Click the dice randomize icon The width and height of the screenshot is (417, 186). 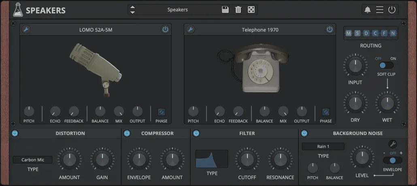pyautogui.click(x=251, y=10)
